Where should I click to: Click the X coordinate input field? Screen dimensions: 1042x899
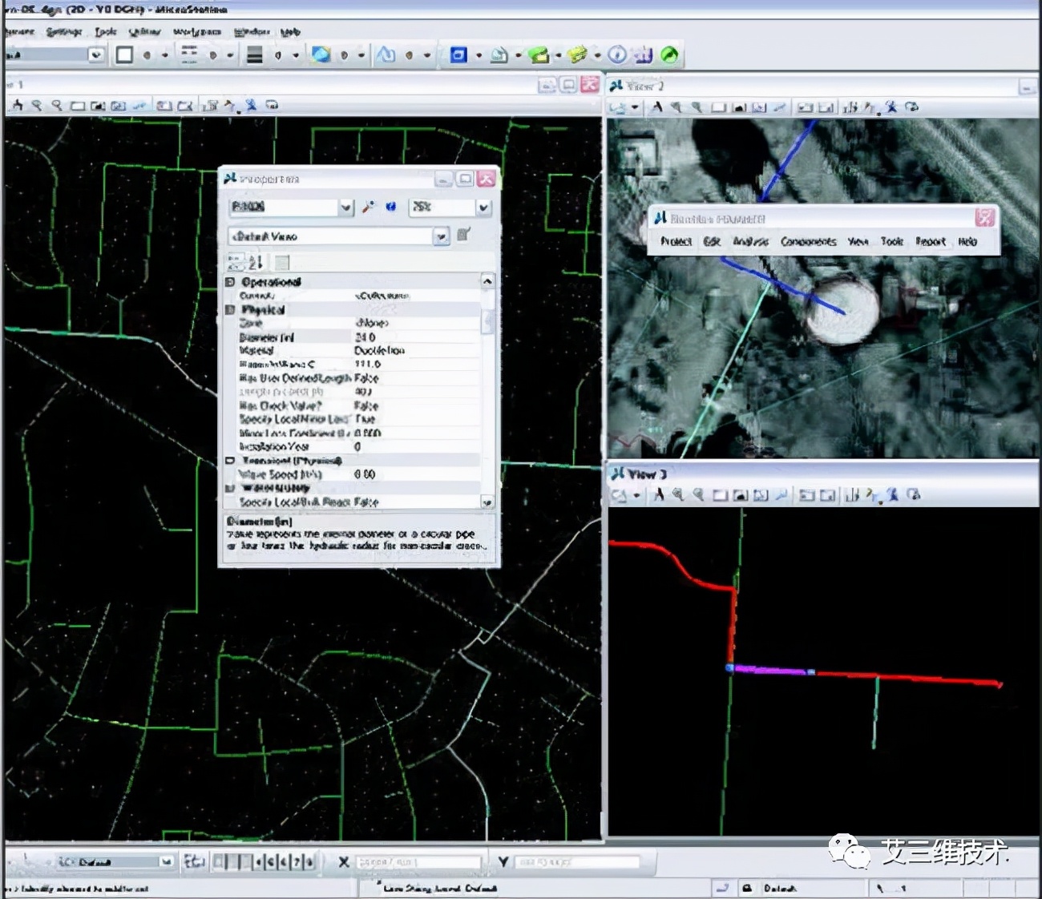(418, 862)
